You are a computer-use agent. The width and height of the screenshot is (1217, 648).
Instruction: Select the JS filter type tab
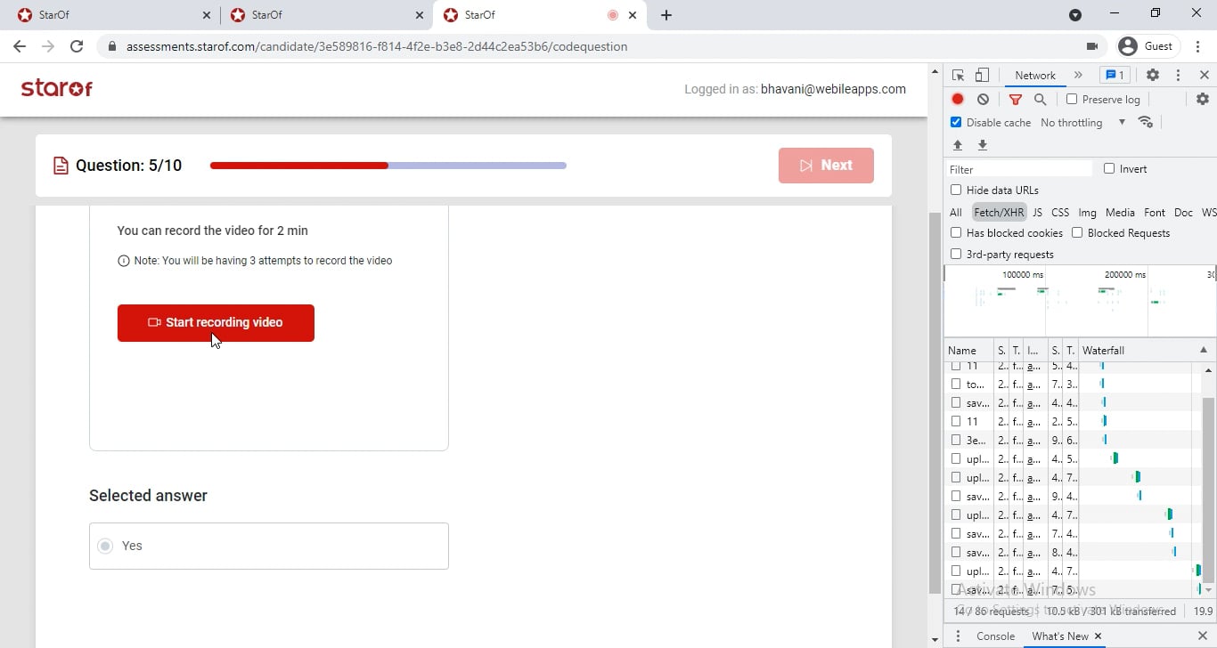point(1037,213)
